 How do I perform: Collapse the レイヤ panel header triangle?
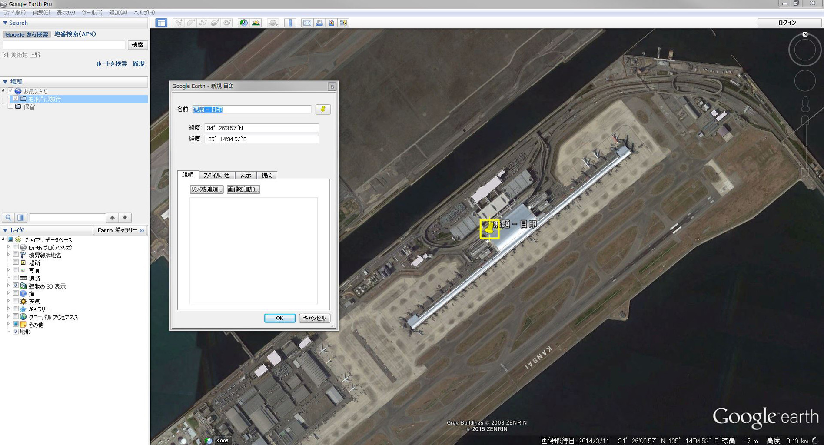5,230
